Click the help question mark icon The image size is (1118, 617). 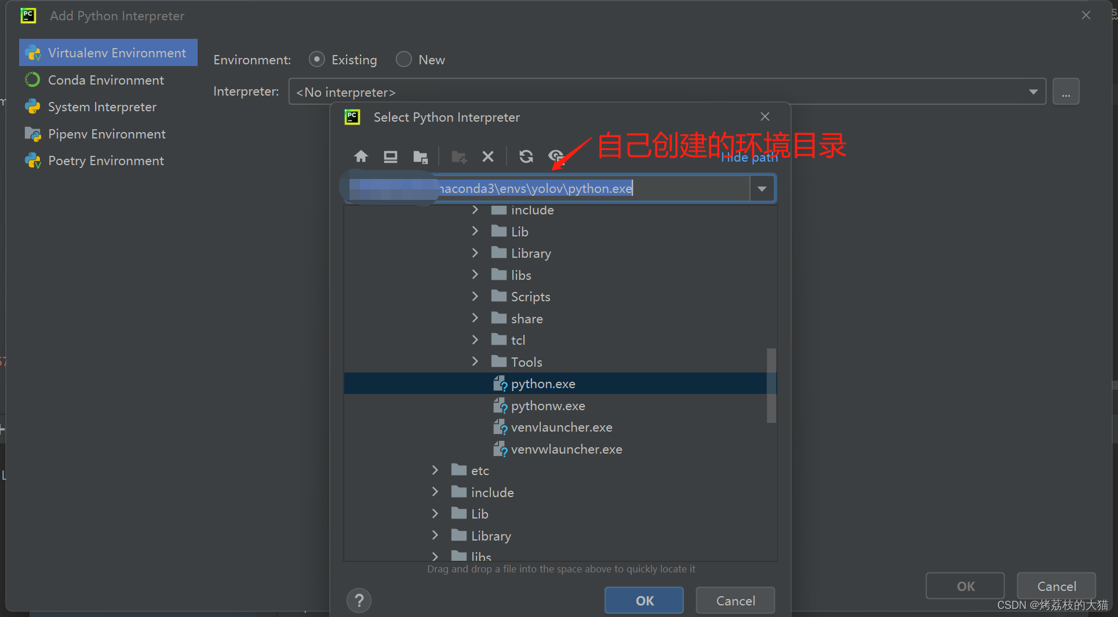[x=359, y=600]
